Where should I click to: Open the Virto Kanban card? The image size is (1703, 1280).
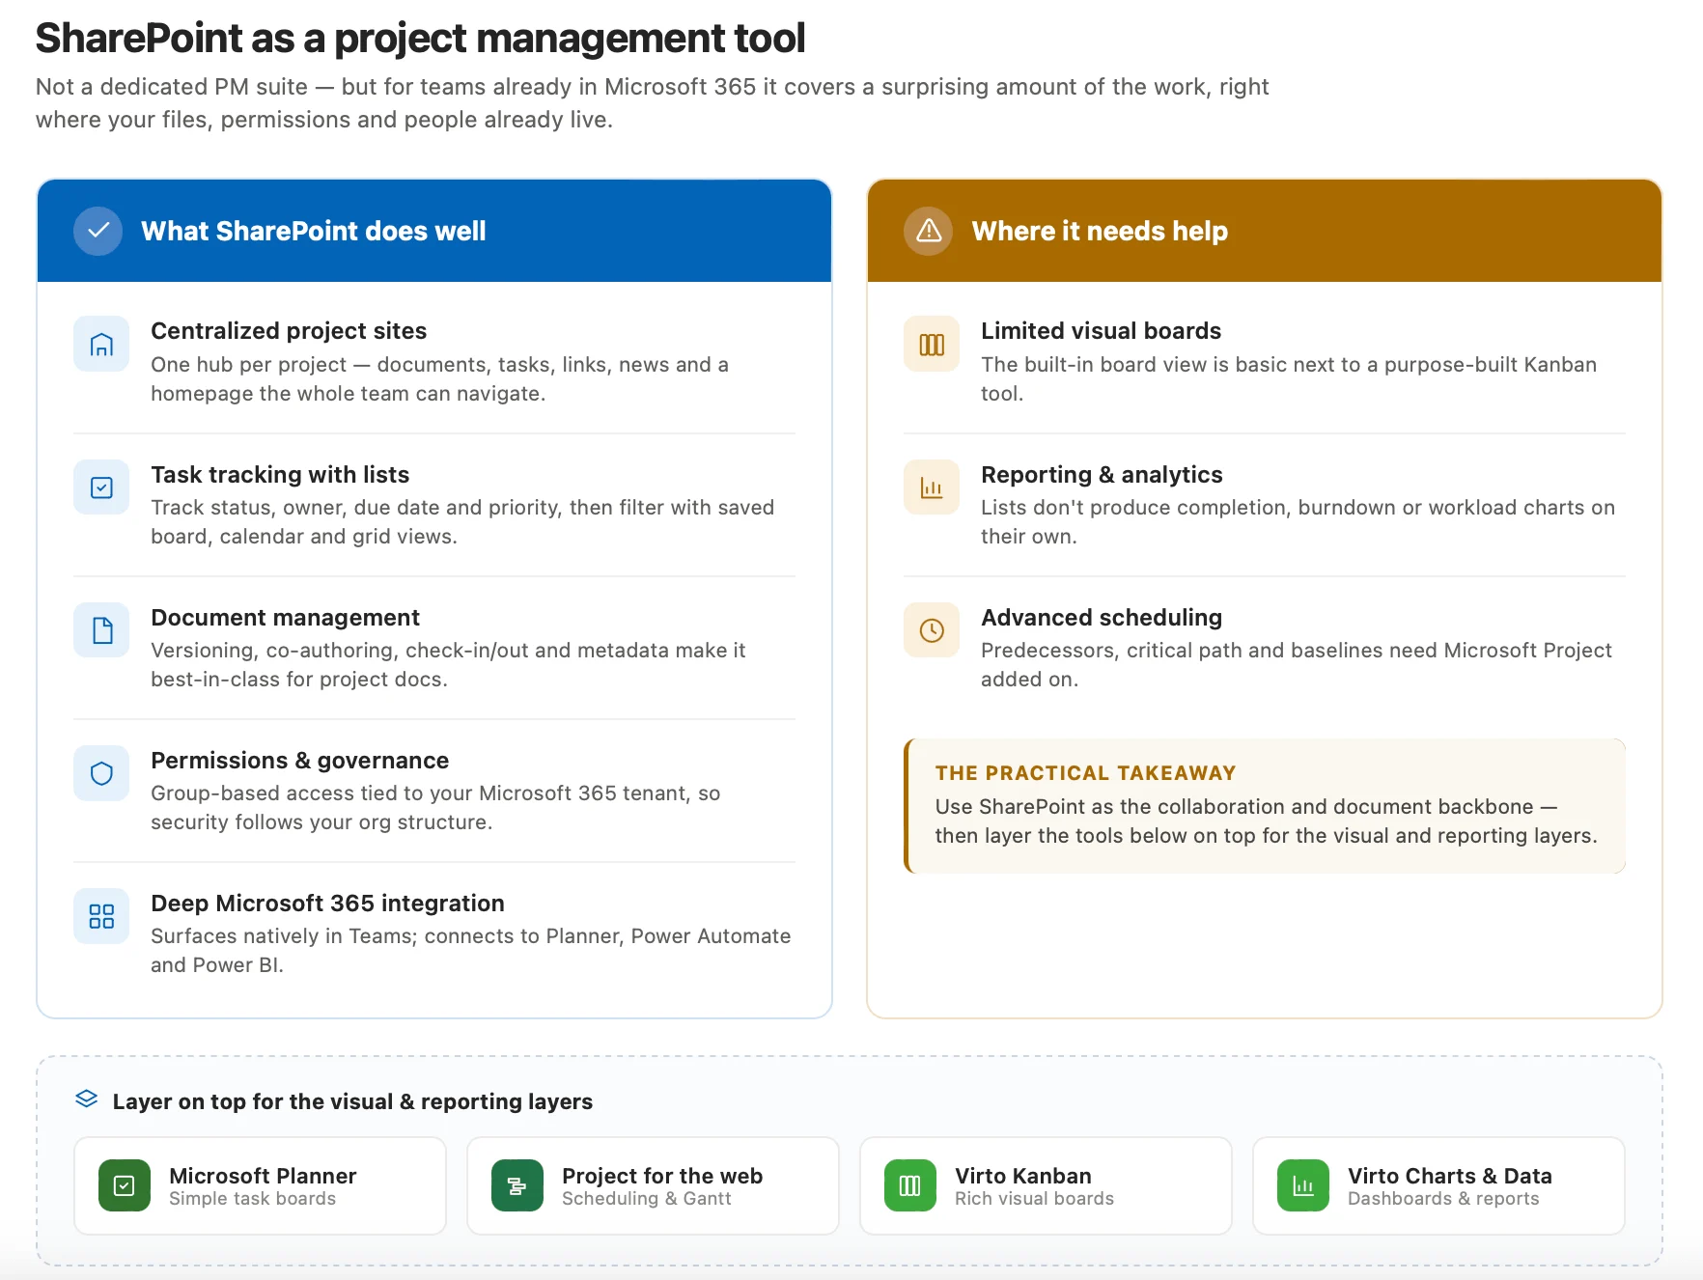point(1046,1185)
